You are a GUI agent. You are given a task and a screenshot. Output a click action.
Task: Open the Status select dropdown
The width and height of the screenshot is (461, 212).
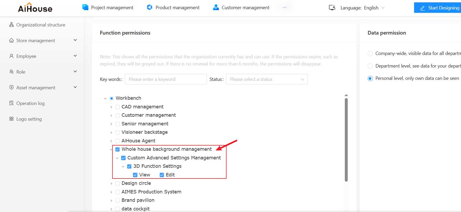(x=267, y=79)
